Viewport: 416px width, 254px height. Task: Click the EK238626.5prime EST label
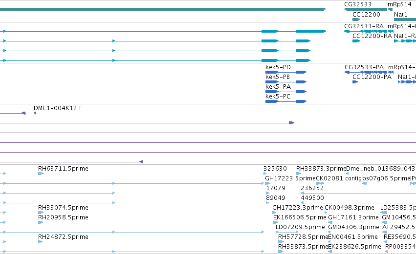click(x=355, y=247)
